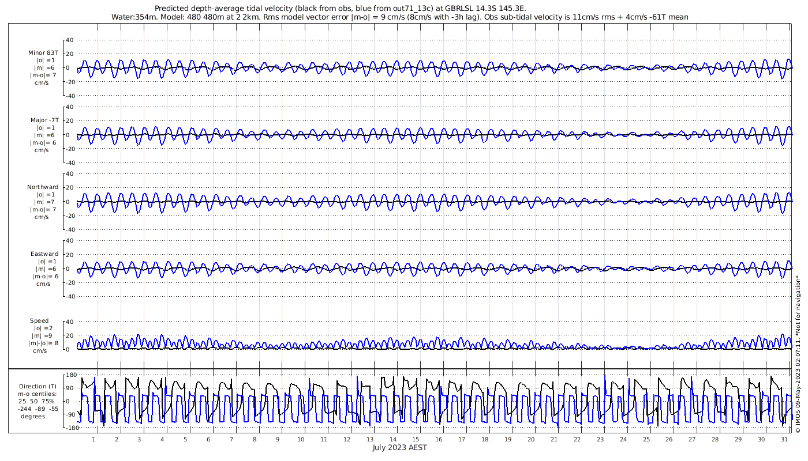Click the IMOS copyright text on right edge
Image resolution: width=808 pixels, height=461 pixels.
pyautogui.click(x=798, y=369)
